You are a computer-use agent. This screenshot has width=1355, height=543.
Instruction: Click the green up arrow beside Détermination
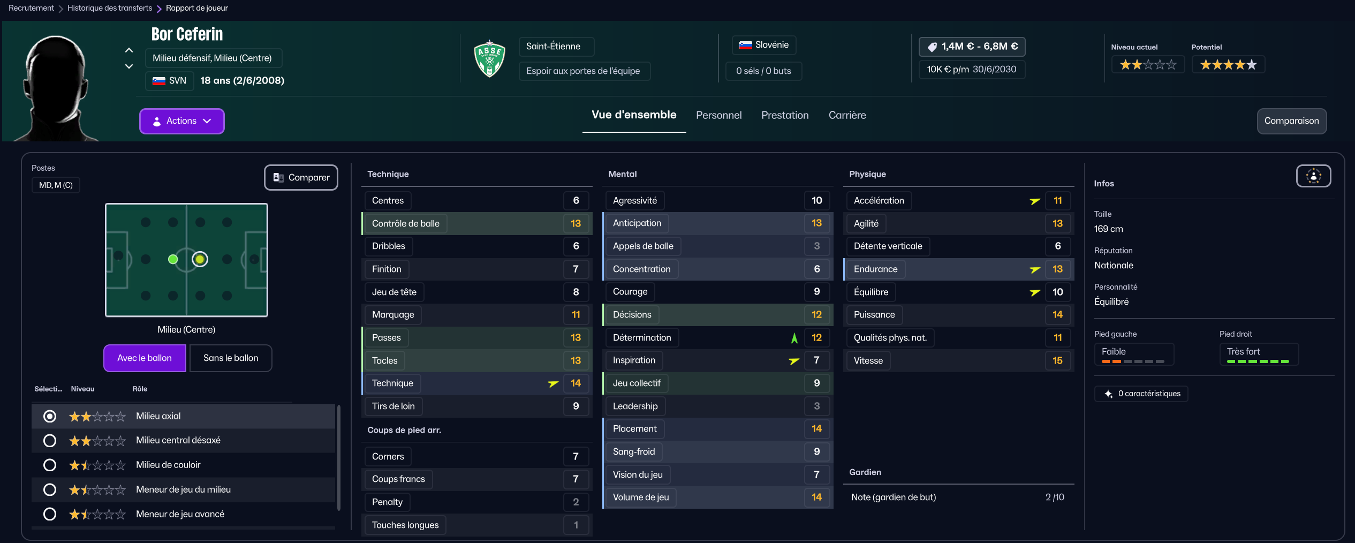tap(794, 338)
